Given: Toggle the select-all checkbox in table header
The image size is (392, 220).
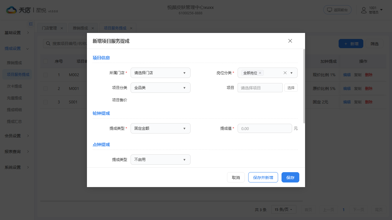Looking at the screenshot, I should tap(46, 61).
